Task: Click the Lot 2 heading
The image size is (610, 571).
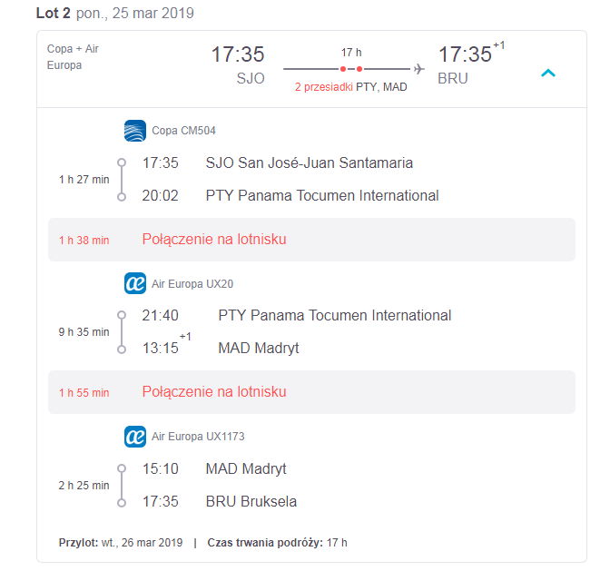Action: coord(54,13)
